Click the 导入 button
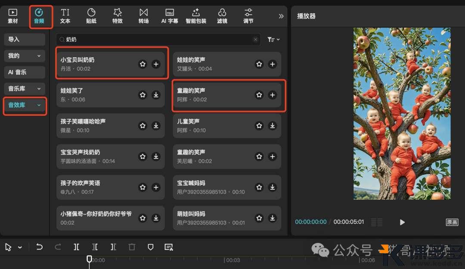The width and height of the screenshot is (465, 269). 25,39
